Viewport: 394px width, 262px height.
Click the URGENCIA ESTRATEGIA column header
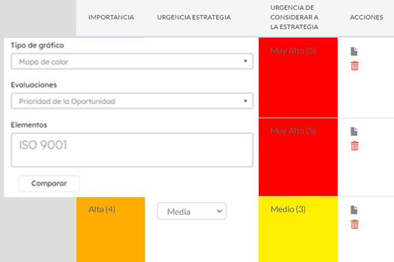click(194, 17)
